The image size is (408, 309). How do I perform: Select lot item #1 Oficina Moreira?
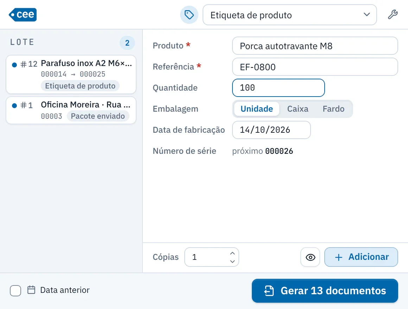point(71,110)
